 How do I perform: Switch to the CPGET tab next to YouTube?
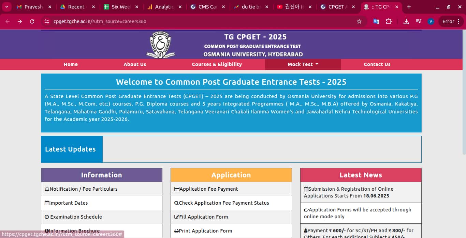pyautogui.click(x=338, y=7)
